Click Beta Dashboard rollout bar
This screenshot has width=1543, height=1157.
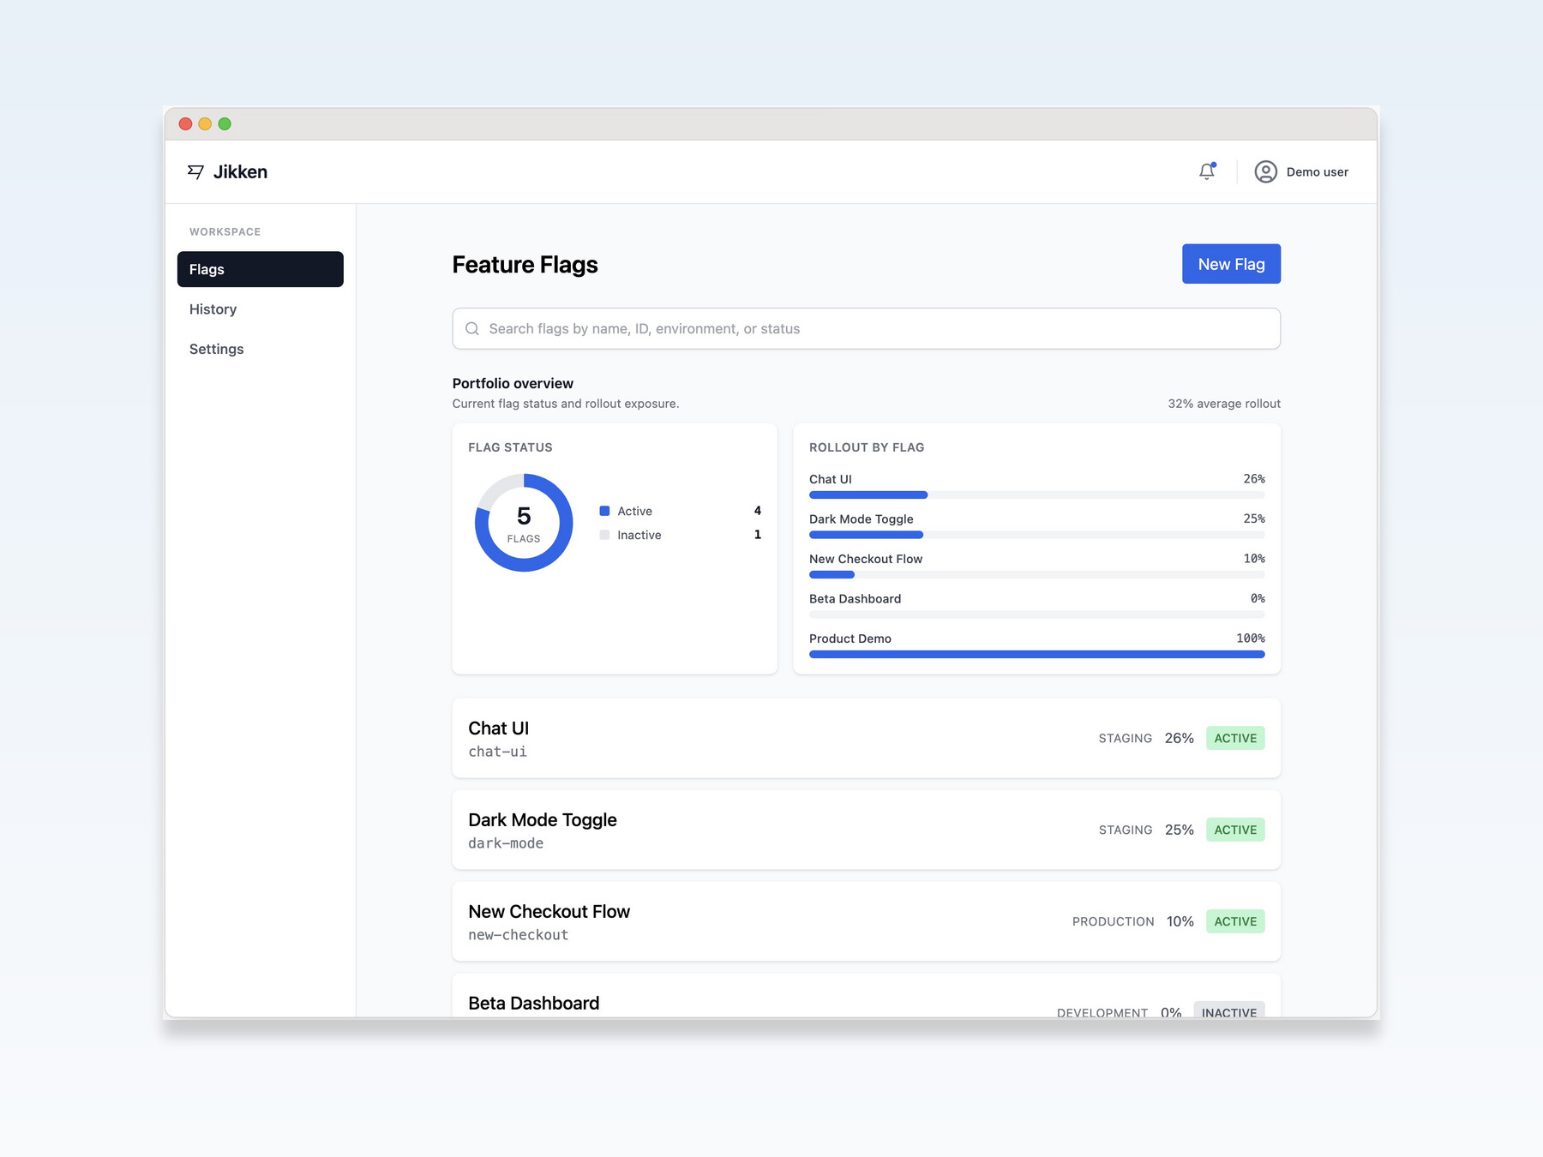click(x=1036, y=614)
